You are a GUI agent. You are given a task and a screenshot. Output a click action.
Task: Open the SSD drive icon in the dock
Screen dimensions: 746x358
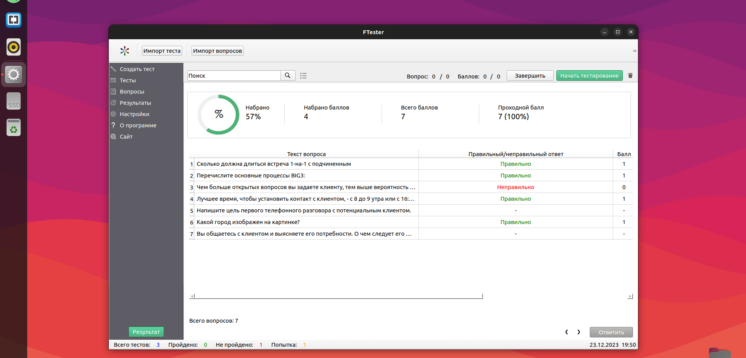pyautogui.click(x=14, y=101)
